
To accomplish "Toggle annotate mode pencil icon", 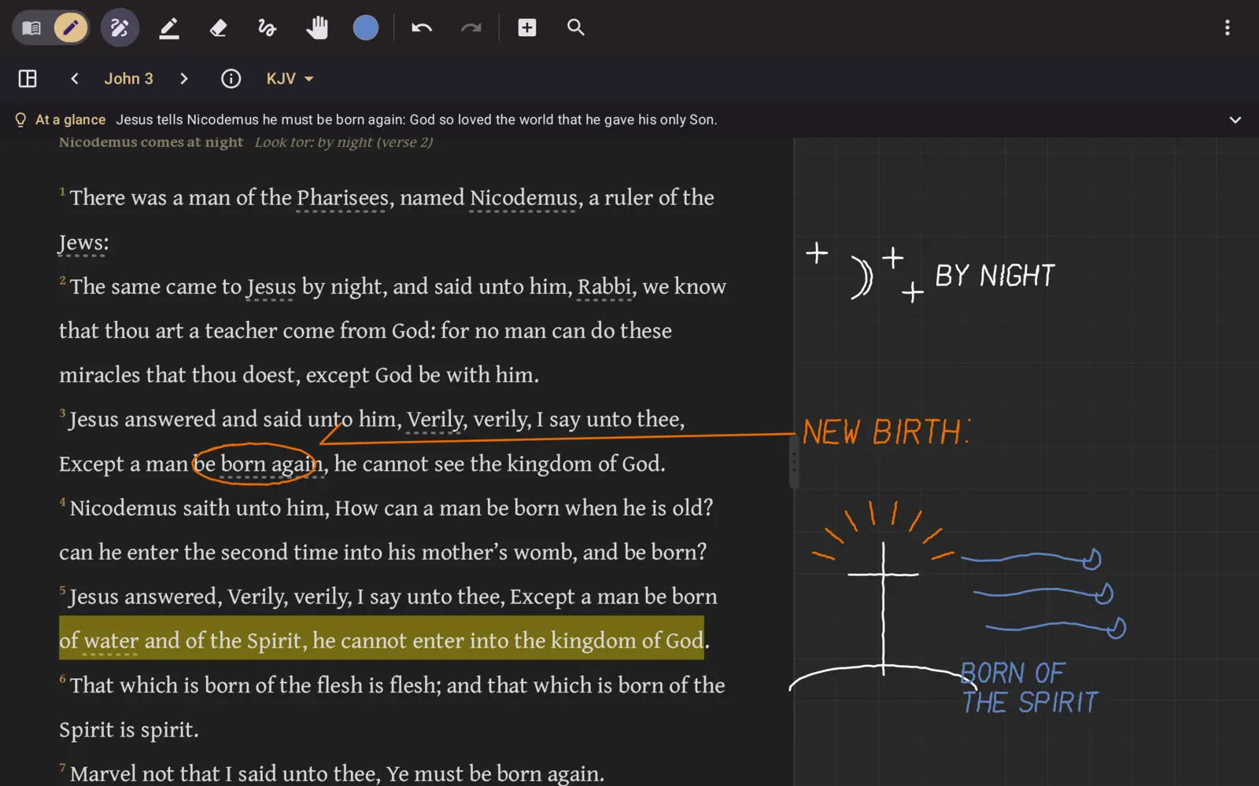I will (x=70, y=28).
